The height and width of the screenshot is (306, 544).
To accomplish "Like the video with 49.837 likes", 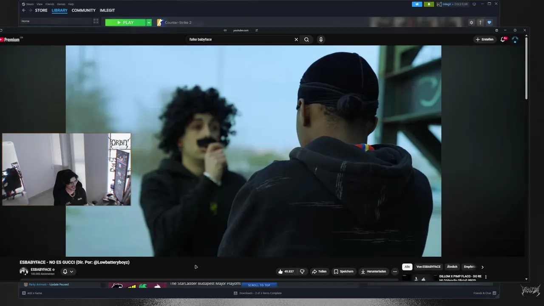I will pyautogui.click(x=286, y=272).
